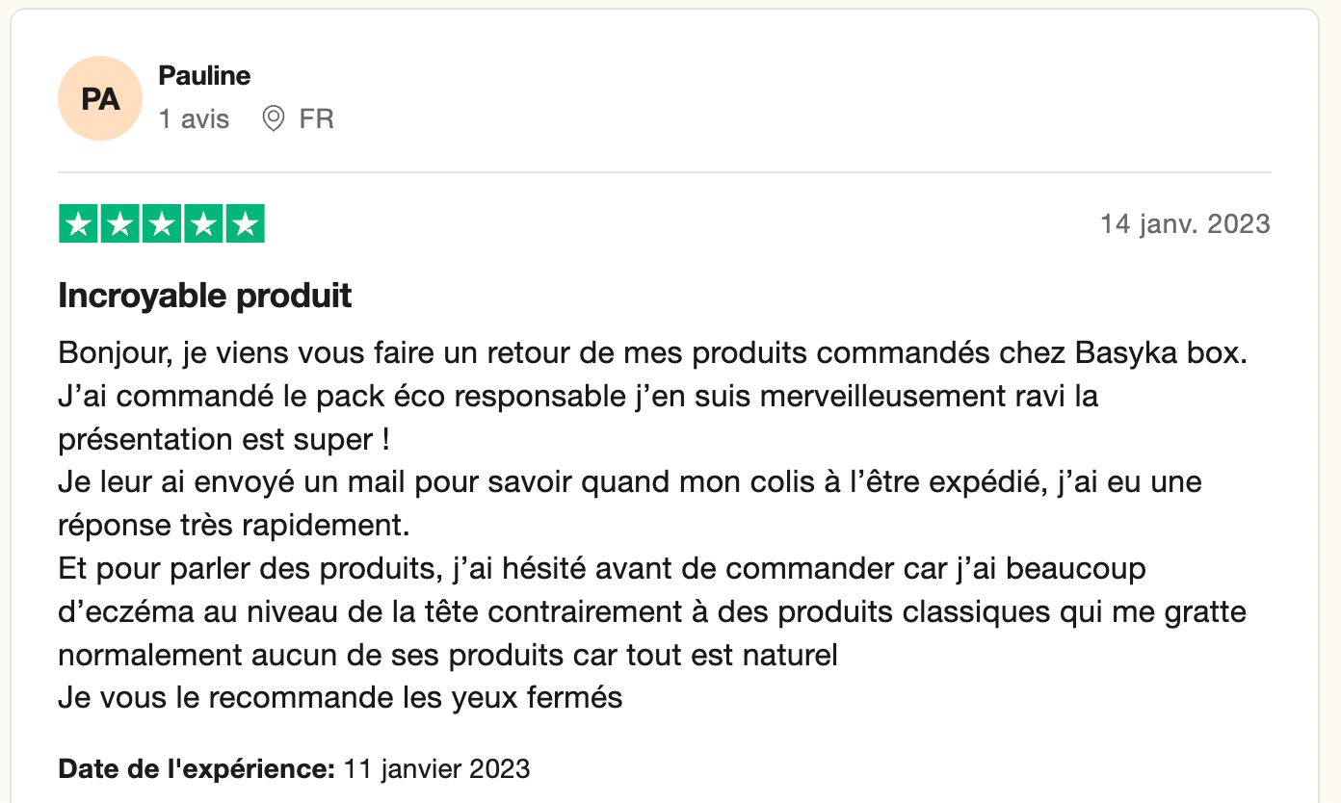1341x803 pixels.
Task: Click the 'Basyka box' mention in review
Action: (1161, 353)
